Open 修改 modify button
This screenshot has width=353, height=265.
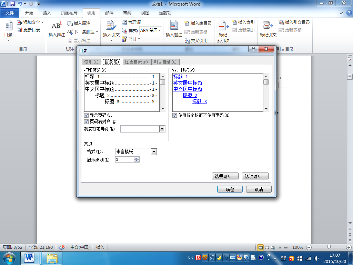point(255,176)
